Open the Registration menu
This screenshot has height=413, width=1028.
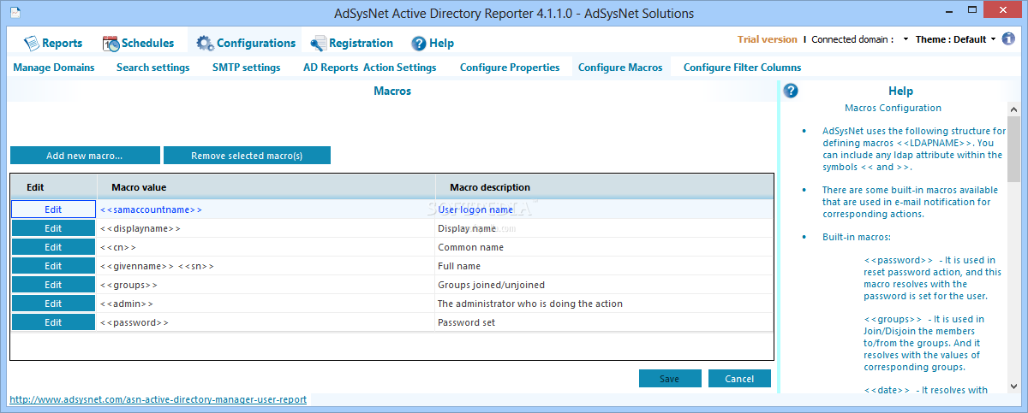(351, 43)
